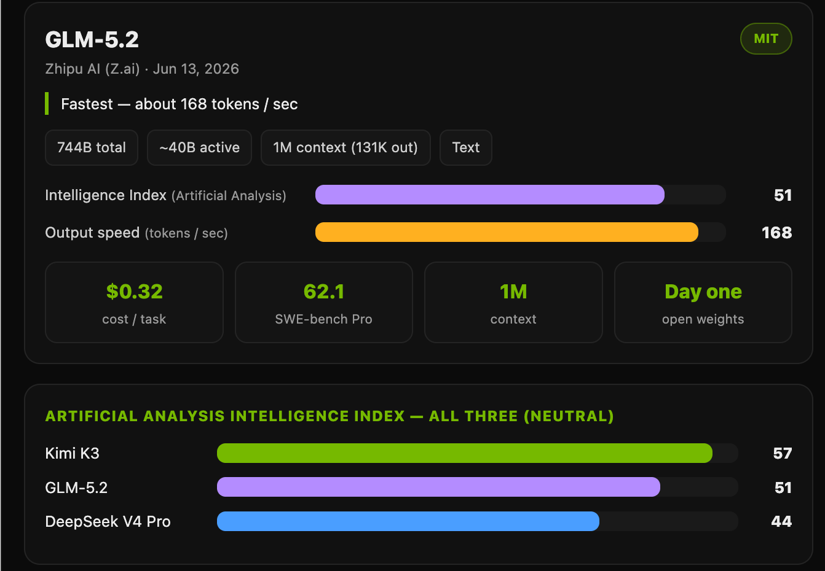825x571 pixels.
Task: Select the 744B total chip
Action: (92, 147)
